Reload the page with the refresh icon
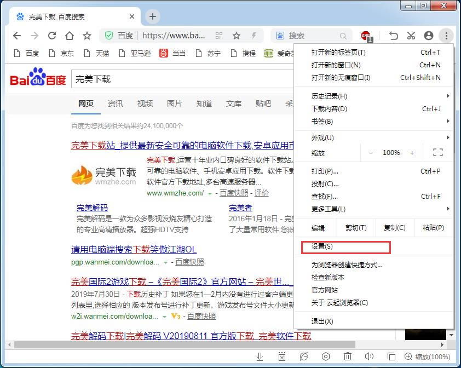Image resolution: width=461 pixels, height=368 pixels. 52,36
